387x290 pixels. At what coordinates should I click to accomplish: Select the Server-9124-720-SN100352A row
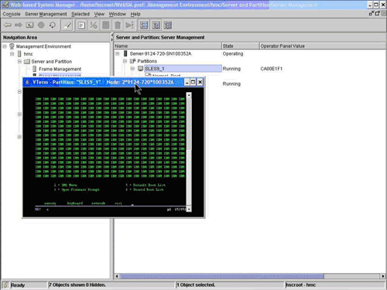click(x=160, y=53)
